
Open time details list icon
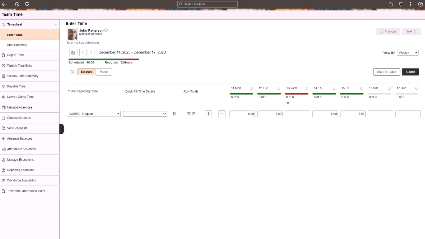(175, 114)
